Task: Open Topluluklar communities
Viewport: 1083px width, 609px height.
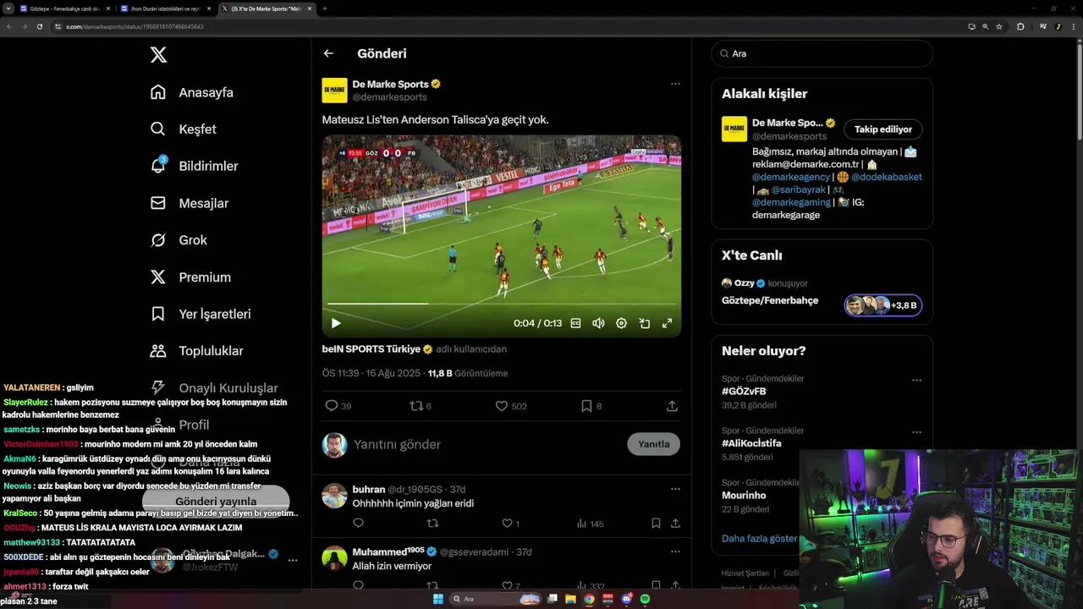Action: (196, 351)
